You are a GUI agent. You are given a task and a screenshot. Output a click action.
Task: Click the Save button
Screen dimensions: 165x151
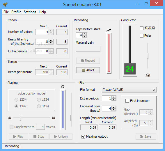[x=146, y=136]
